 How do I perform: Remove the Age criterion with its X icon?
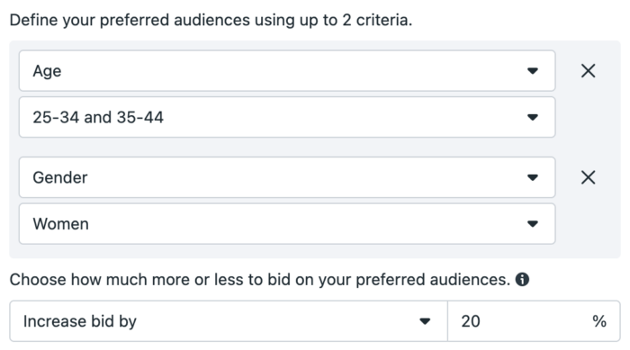(x=588, y=71)
